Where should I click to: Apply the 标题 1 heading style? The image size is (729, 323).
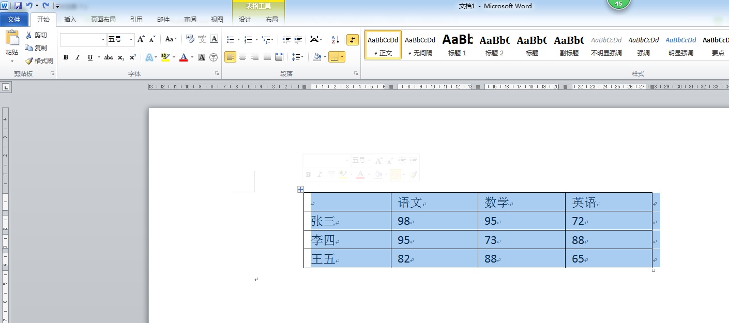[458, 44]
